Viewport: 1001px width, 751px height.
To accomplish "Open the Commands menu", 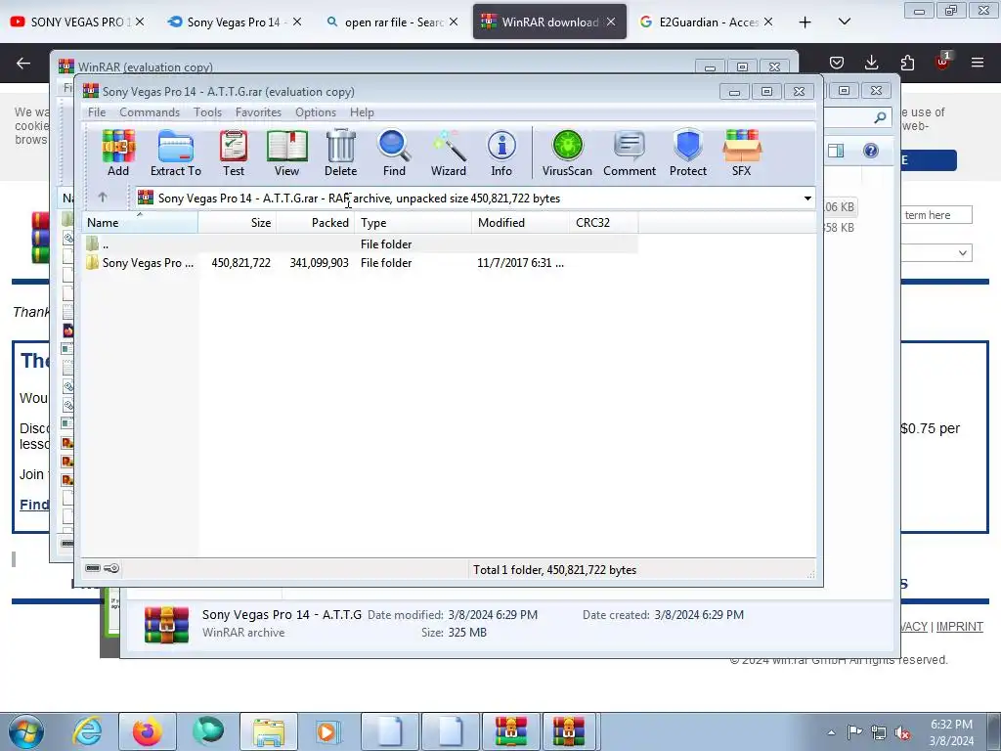I will click(x=150, y=111).
